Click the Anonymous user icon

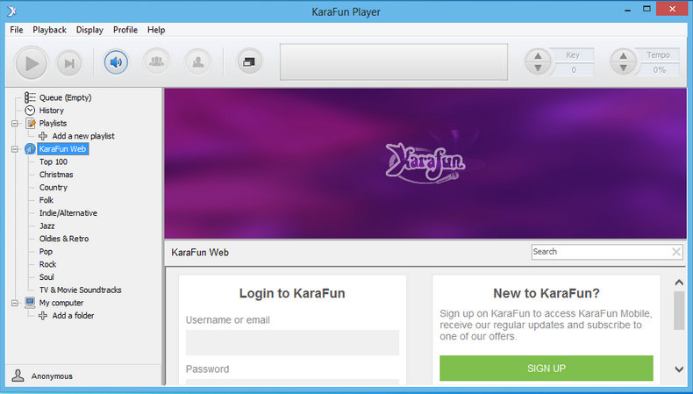coord(18,376)
